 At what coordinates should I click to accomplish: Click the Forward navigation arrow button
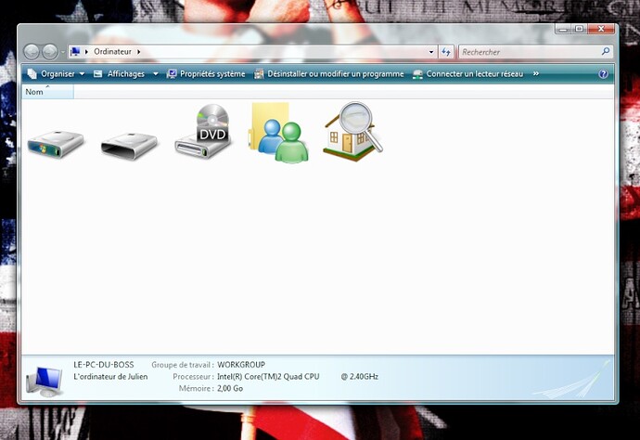(x=50, y=52)
